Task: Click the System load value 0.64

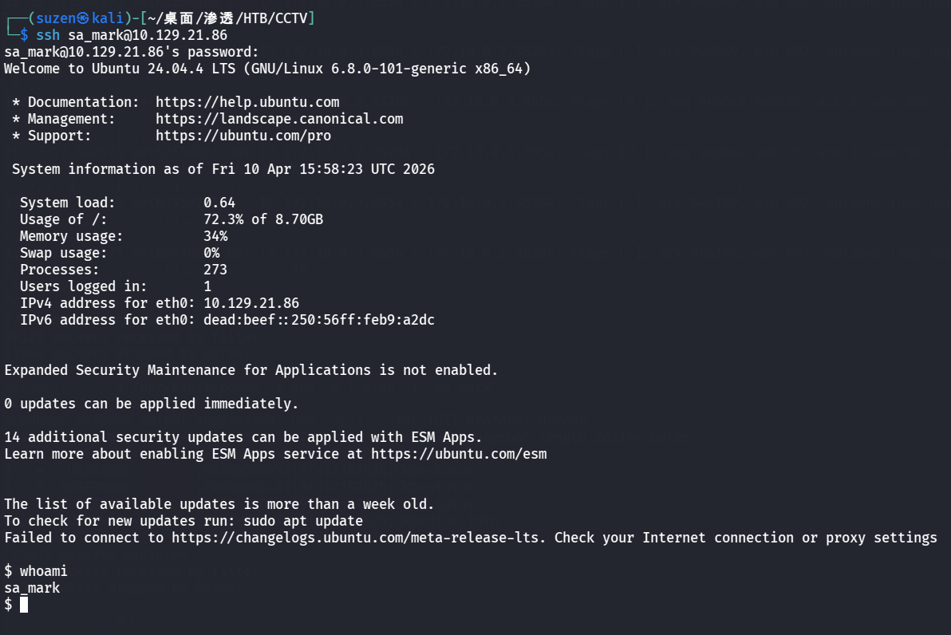Action: pos(219,203)
